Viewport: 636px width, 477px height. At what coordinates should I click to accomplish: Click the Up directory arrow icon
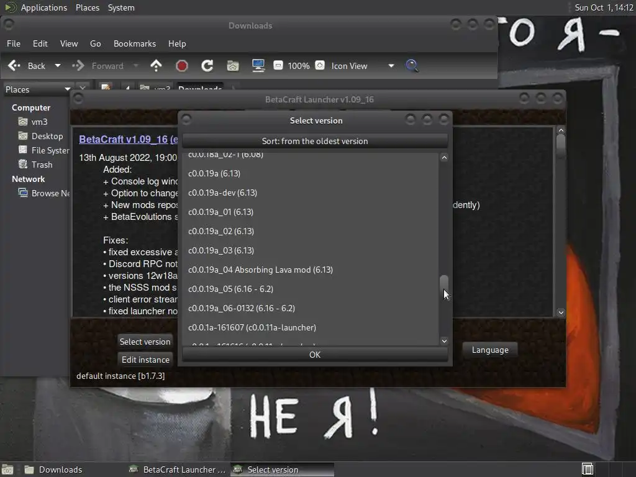tap(156, 66)
